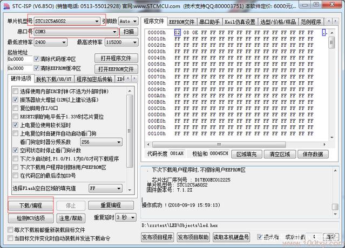Click the hardware options list scroll up arrow

click(130, 91)
